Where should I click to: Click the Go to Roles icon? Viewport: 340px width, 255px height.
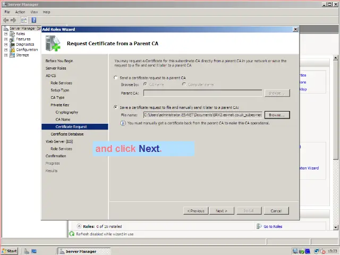coord(259,226)
